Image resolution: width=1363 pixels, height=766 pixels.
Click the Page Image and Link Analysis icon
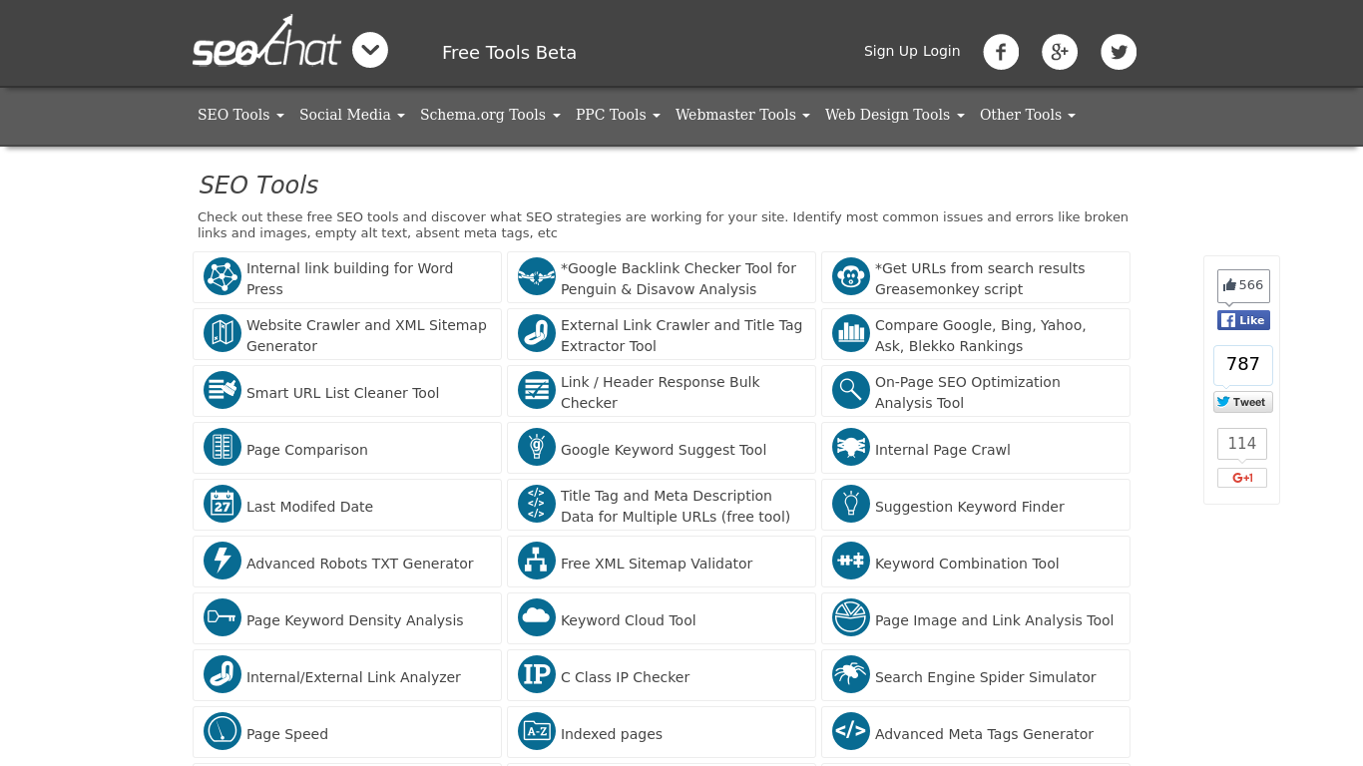(x=851, y=617)
